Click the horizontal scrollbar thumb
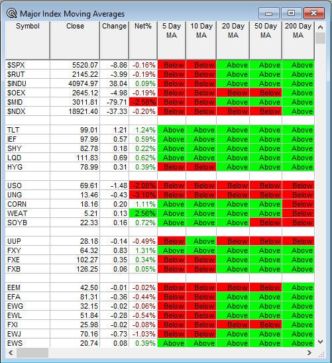 [x=32, y=352]
